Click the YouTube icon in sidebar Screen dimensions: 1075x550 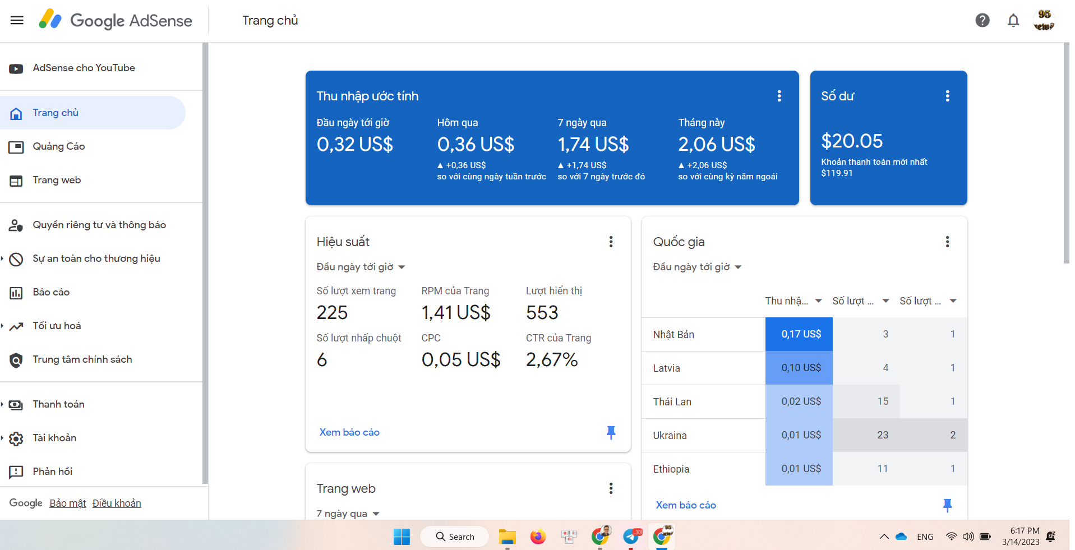(x=16, y=68)
